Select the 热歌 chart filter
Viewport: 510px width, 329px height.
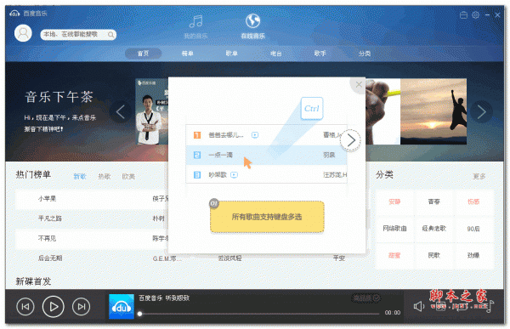tap(105, 176)
